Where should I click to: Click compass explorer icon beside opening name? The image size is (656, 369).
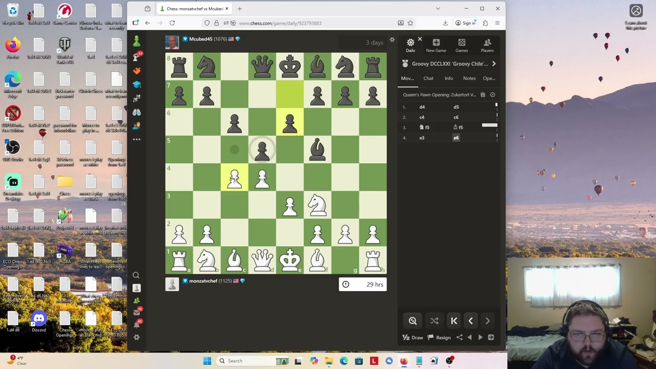click(x=493, y=95)
